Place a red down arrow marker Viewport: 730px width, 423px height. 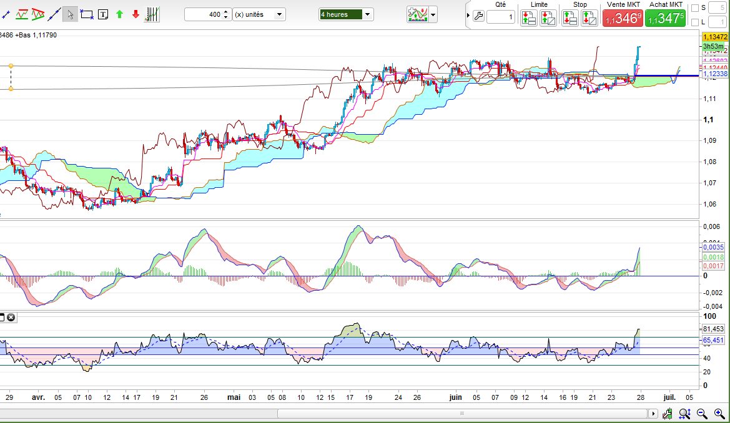click(x=136, y=14)
